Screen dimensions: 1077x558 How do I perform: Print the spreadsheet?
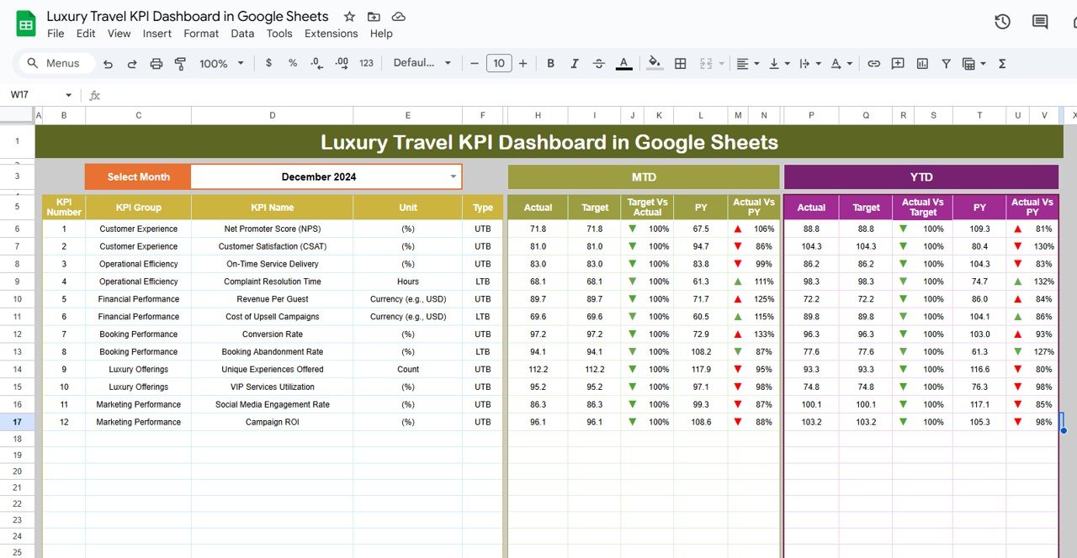coord(156,63)
